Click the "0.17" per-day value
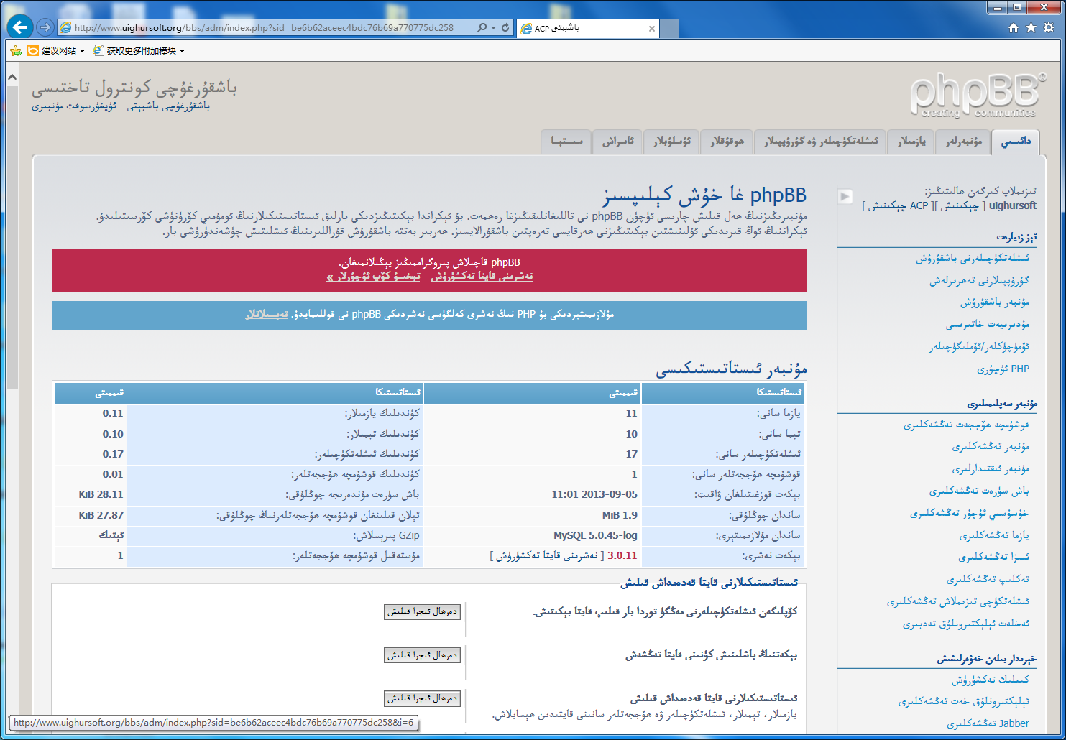This screenshot has width=1066, height=740. coord(113,454)
